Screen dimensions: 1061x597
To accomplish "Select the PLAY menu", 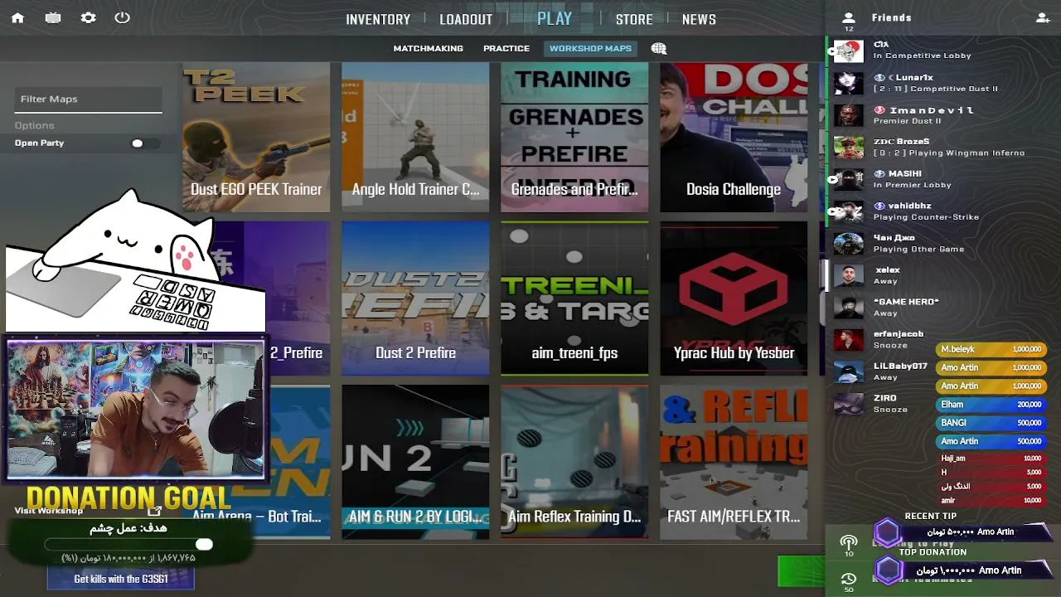I will (555, 18).
